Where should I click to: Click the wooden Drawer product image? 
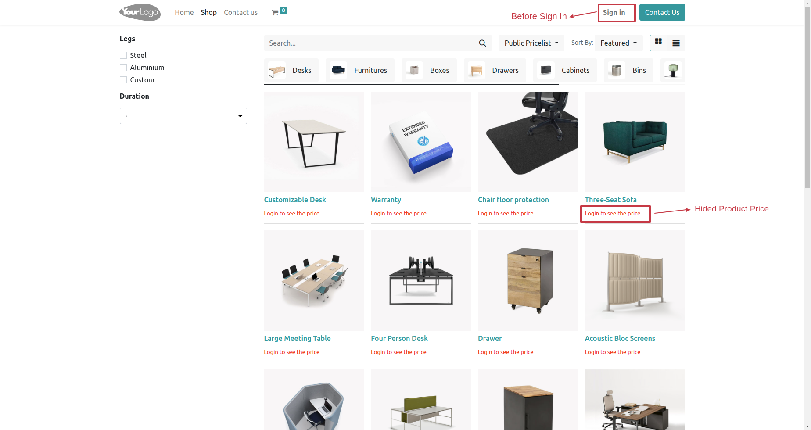tap(528, 280)
